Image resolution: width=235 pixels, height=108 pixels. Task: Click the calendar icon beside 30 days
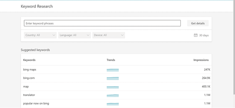click(x=196, y=35)
